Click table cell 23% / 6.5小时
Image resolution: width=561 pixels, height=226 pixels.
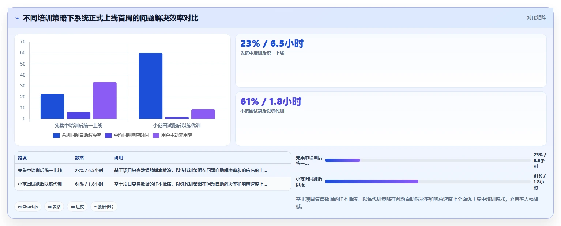click(89, 170)
